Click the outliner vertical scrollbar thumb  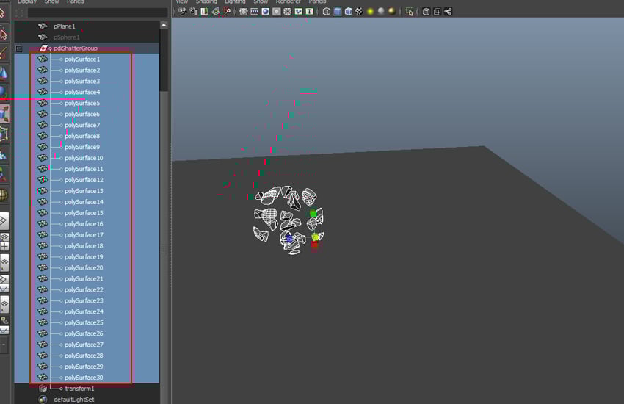coord(164,60)
